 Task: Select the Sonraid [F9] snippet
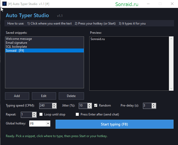point(44,51)
